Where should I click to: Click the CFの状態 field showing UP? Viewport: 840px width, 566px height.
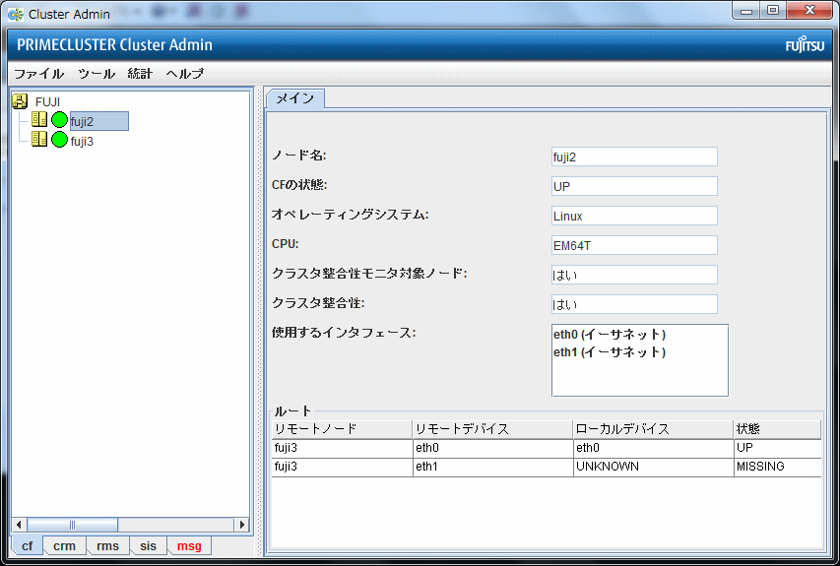click(634, 186)
